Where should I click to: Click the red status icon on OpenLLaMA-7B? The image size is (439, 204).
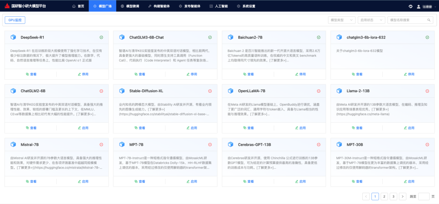tap(319, 91)
